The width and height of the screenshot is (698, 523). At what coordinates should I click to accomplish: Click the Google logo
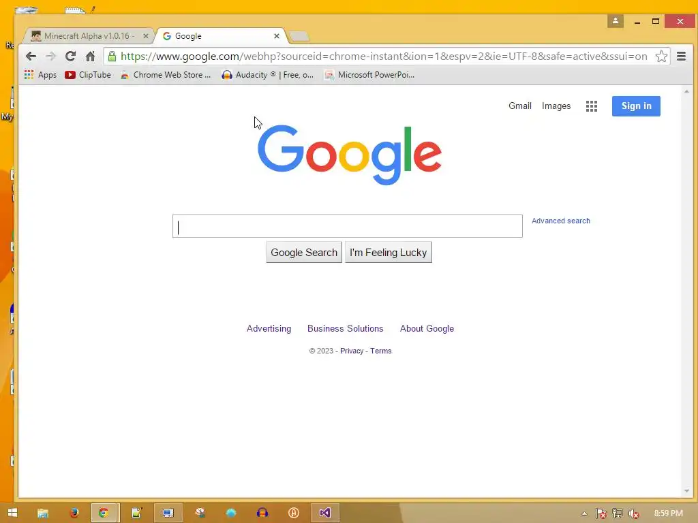(x=350, y=155)
